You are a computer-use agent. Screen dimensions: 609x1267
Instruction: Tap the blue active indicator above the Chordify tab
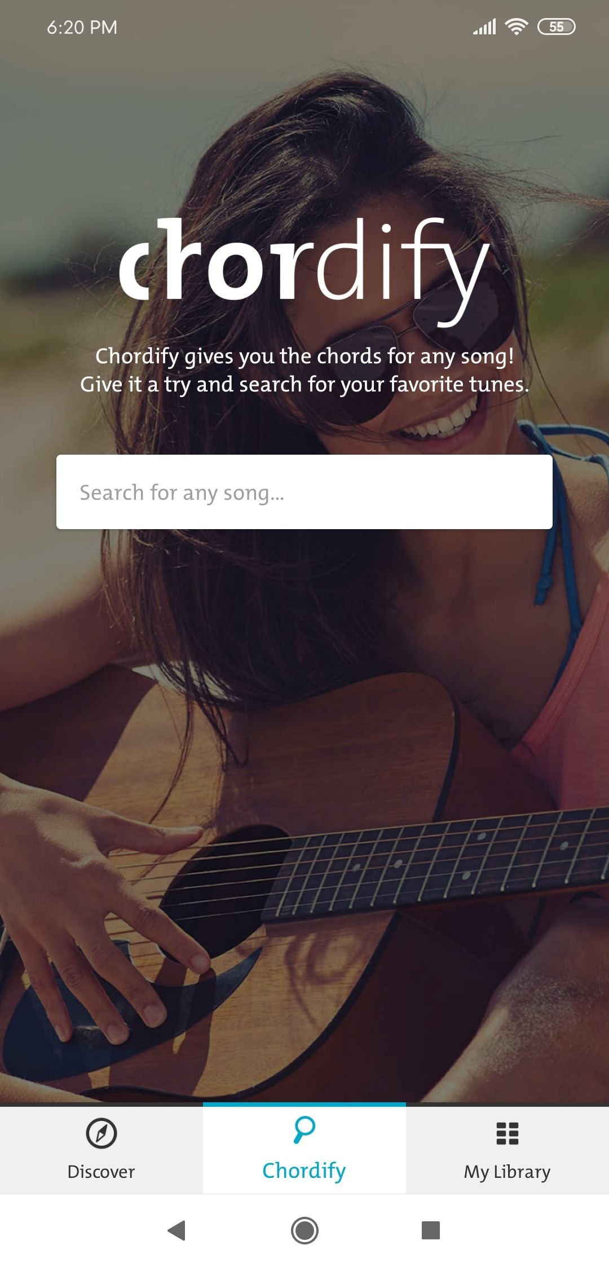[304, 1104]
